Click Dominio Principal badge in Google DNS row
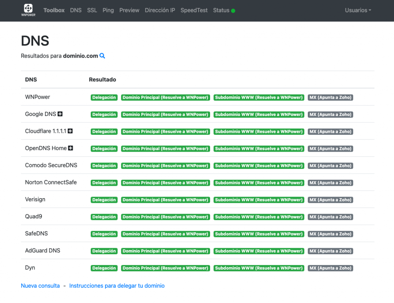 coord(165,114)
